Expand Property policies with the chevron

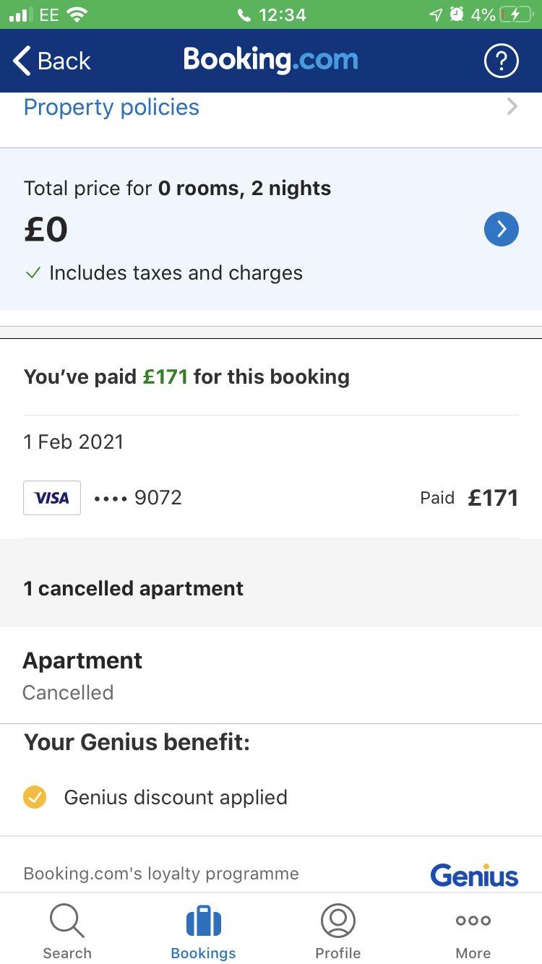pyautogui.click(x=512, y=107)
